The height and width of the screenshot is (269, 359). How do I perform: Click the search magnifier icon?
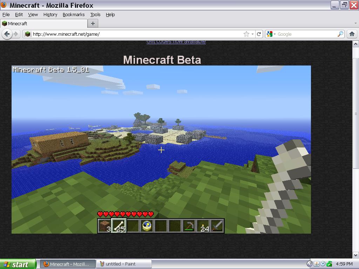[x=340, y=34]
